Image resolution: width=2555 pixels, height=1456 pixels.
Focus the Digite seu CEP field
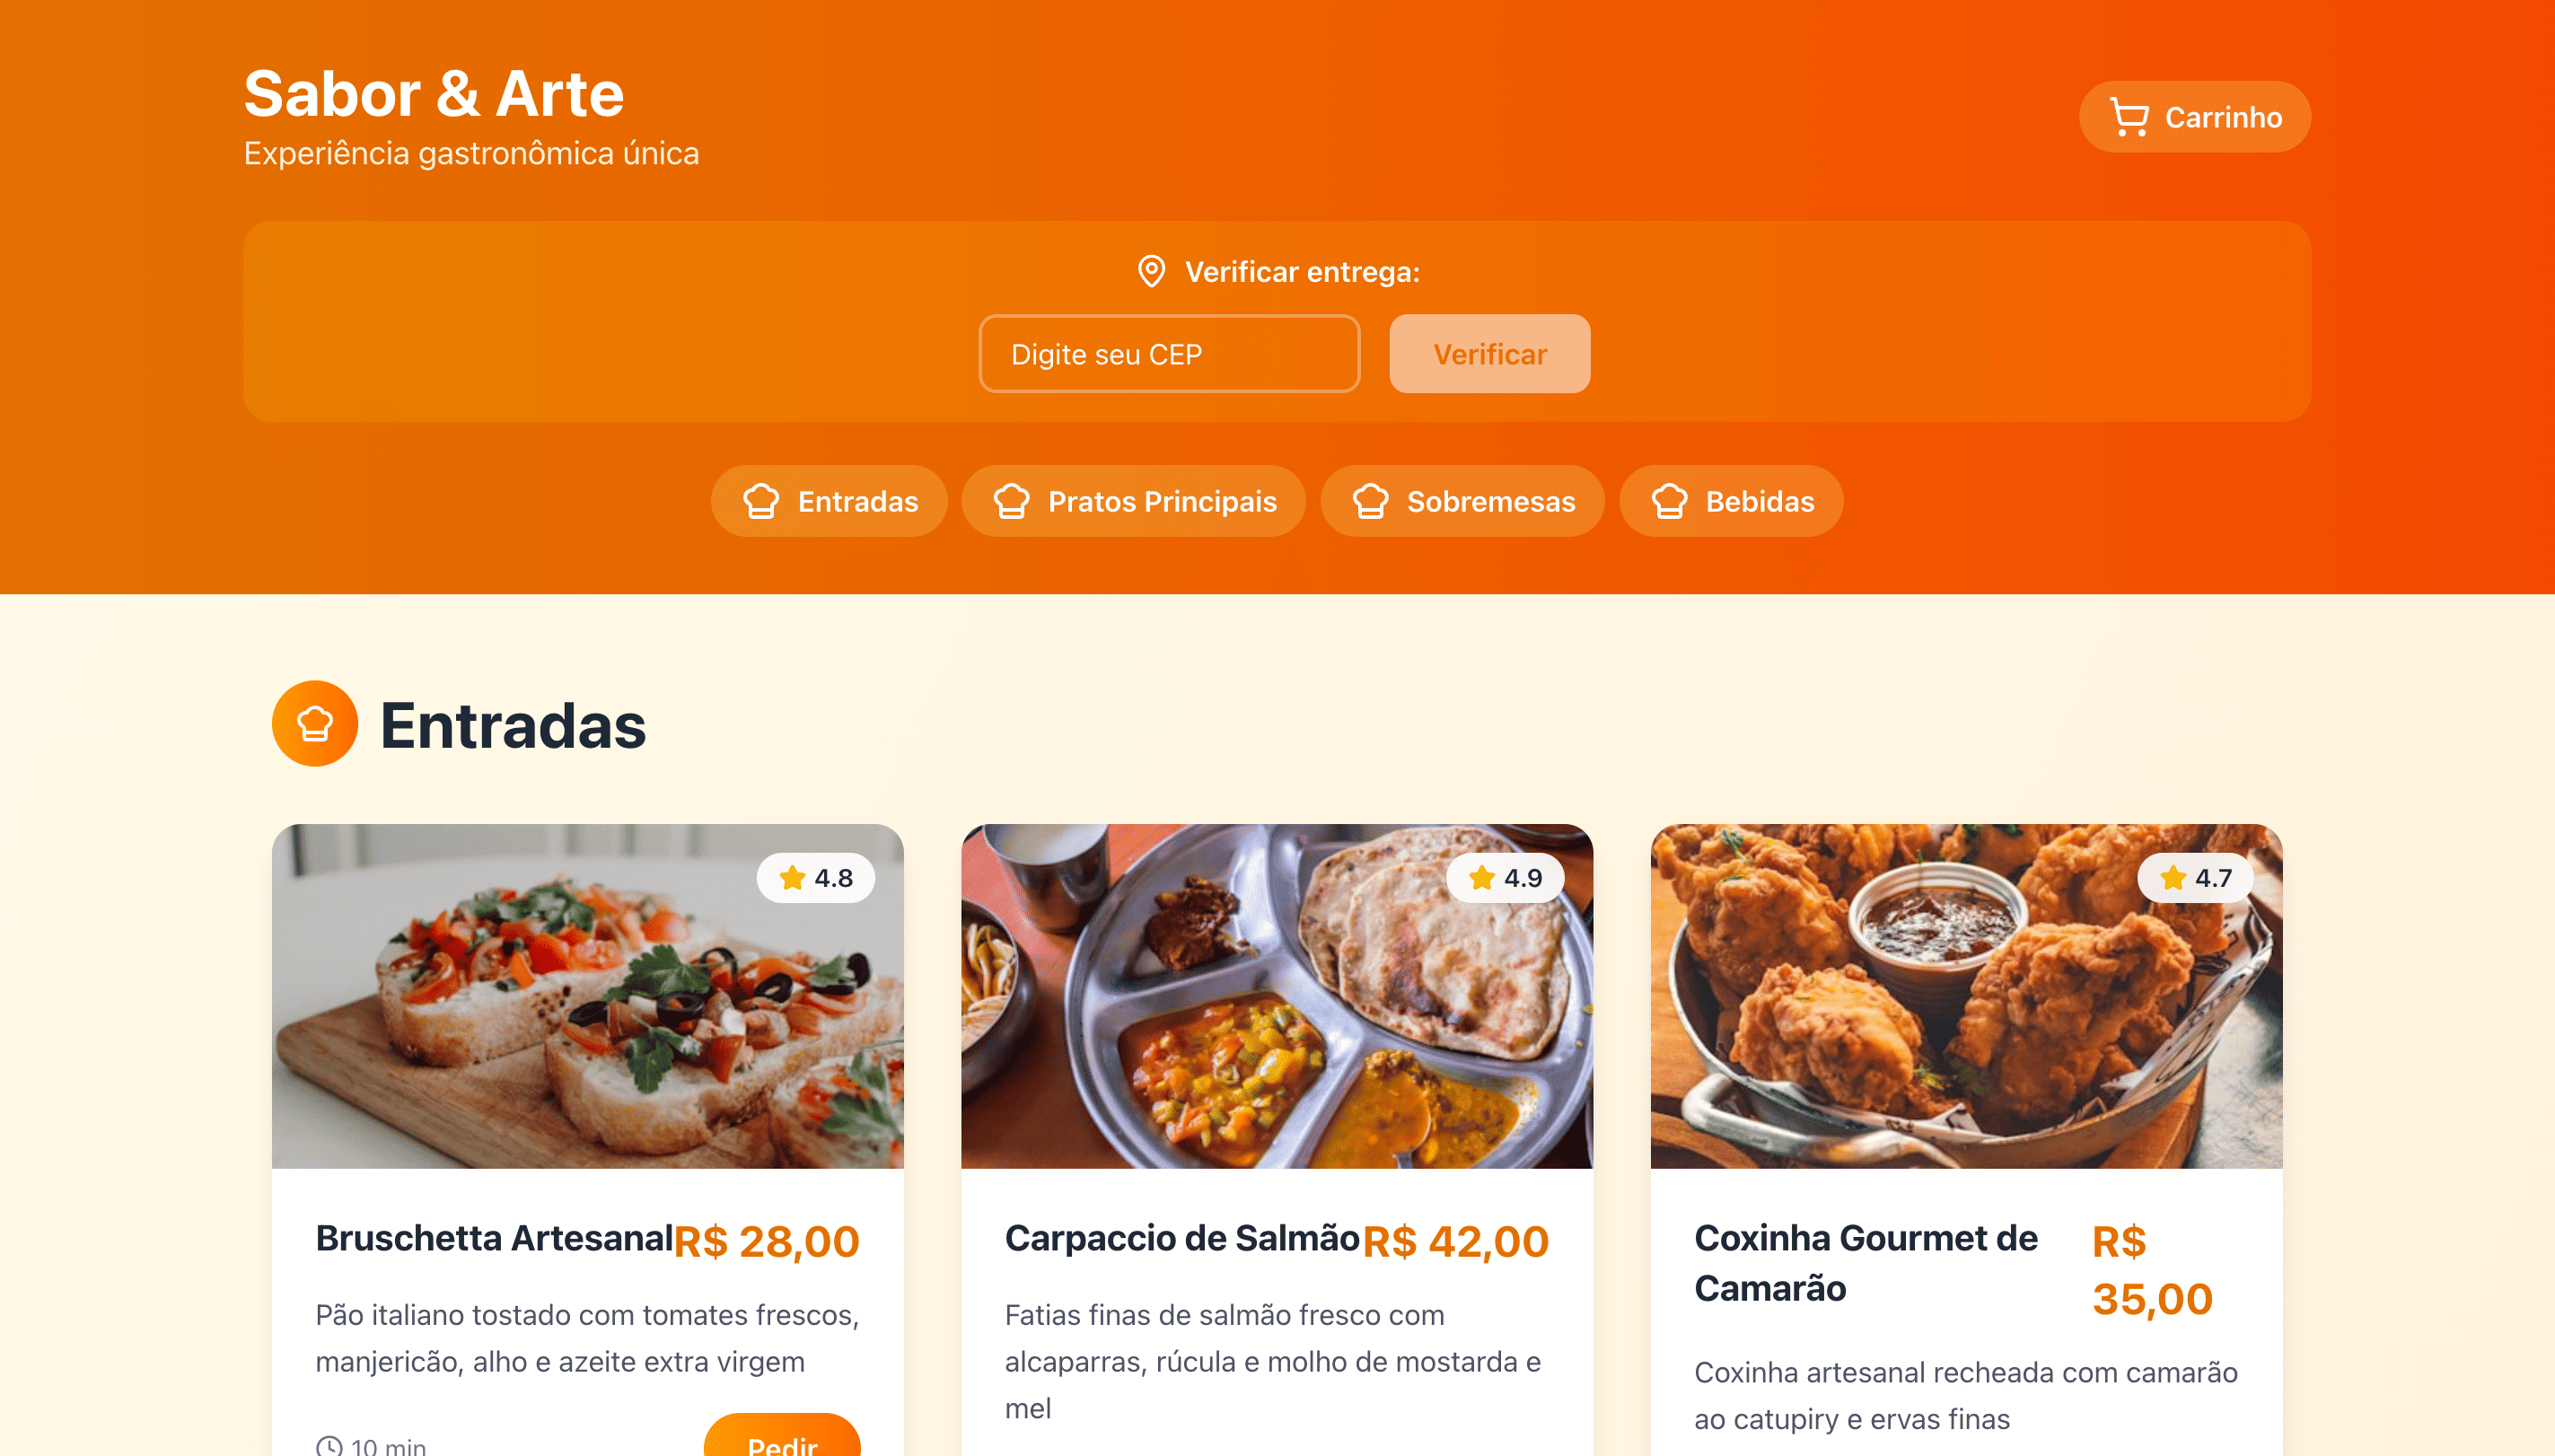point(1169,354)
